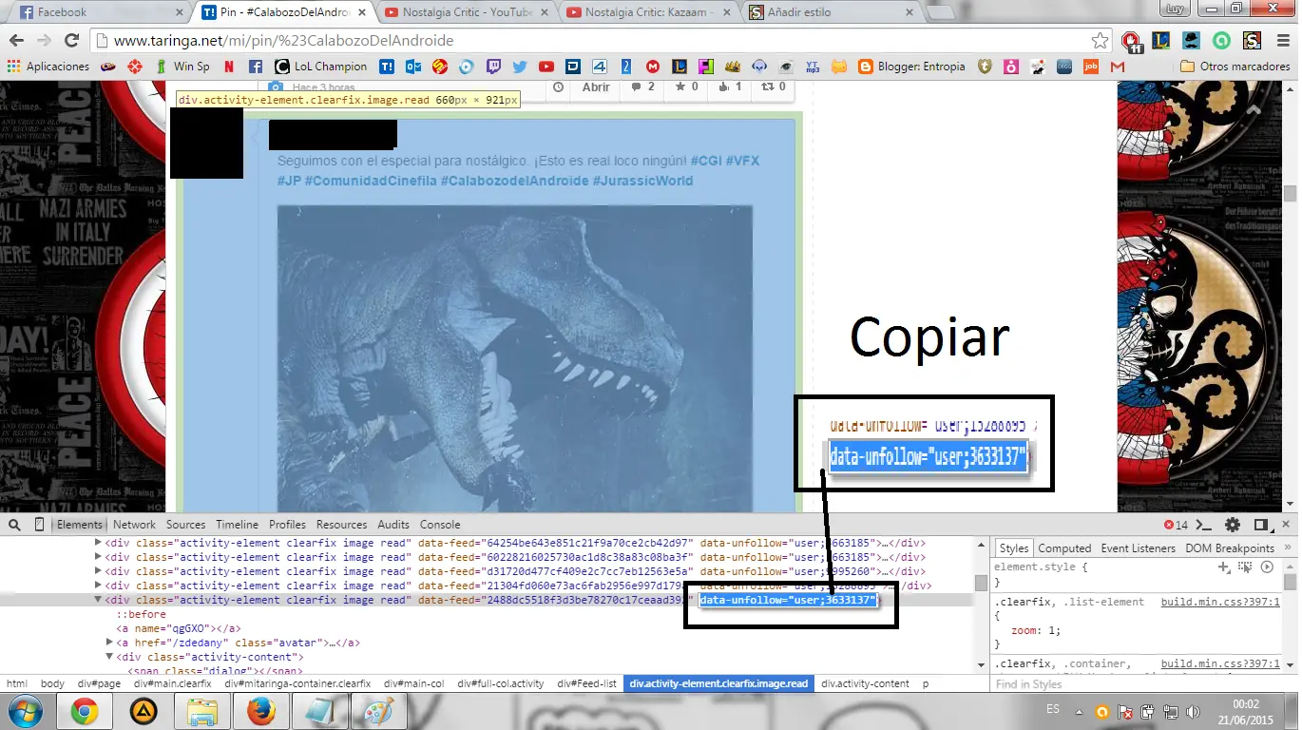
Task: Expand the div with data-feed 60228216025730ac
Action: 98,557
